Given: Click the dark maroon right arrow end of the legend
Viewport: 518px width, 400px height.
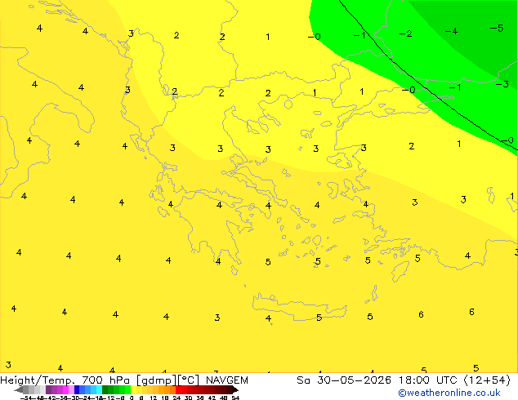Looking at the screenshot, I should click(234, 390).
